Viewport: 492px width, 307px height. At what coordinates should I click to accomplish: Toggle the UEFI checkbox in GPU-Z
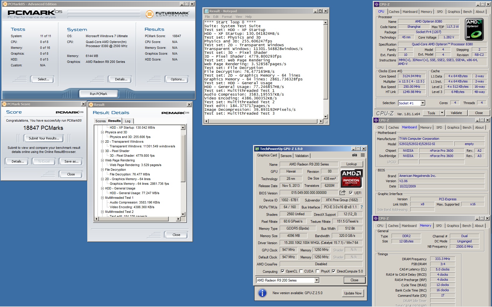pos(351,193)
